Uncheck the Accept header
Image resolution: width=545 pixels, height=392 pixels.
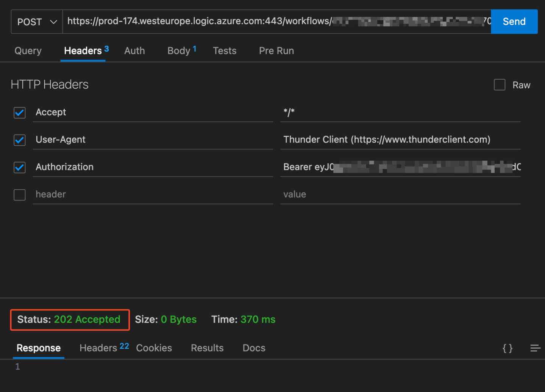tap(19, 113)
